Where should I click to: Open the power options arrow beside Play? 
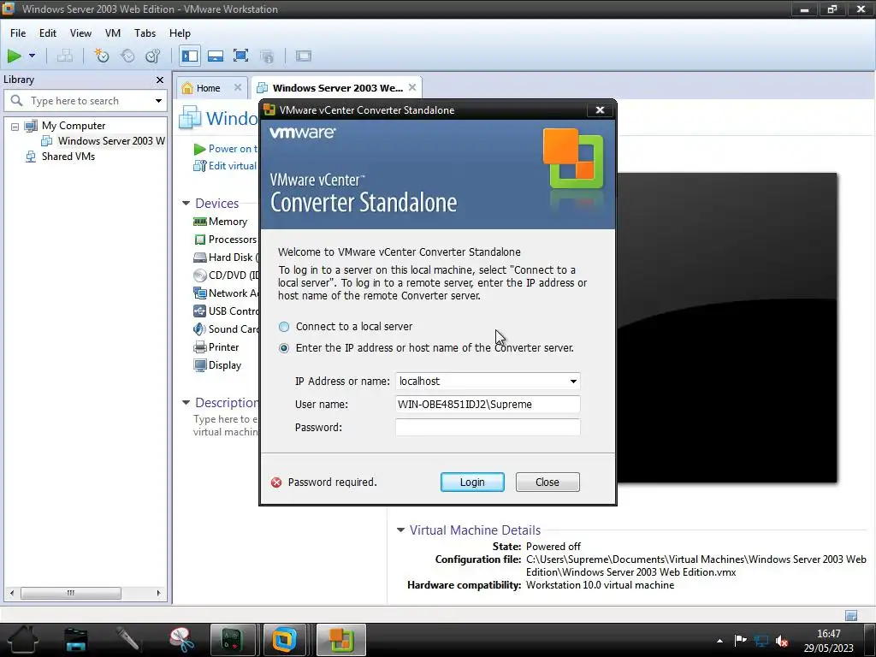(x=32, y=56)
